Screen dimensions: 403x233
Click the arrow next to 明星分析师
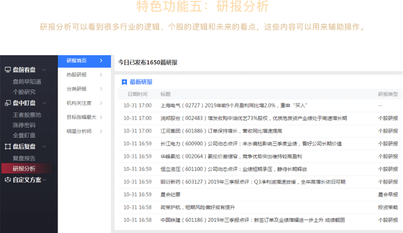[101, 131]
